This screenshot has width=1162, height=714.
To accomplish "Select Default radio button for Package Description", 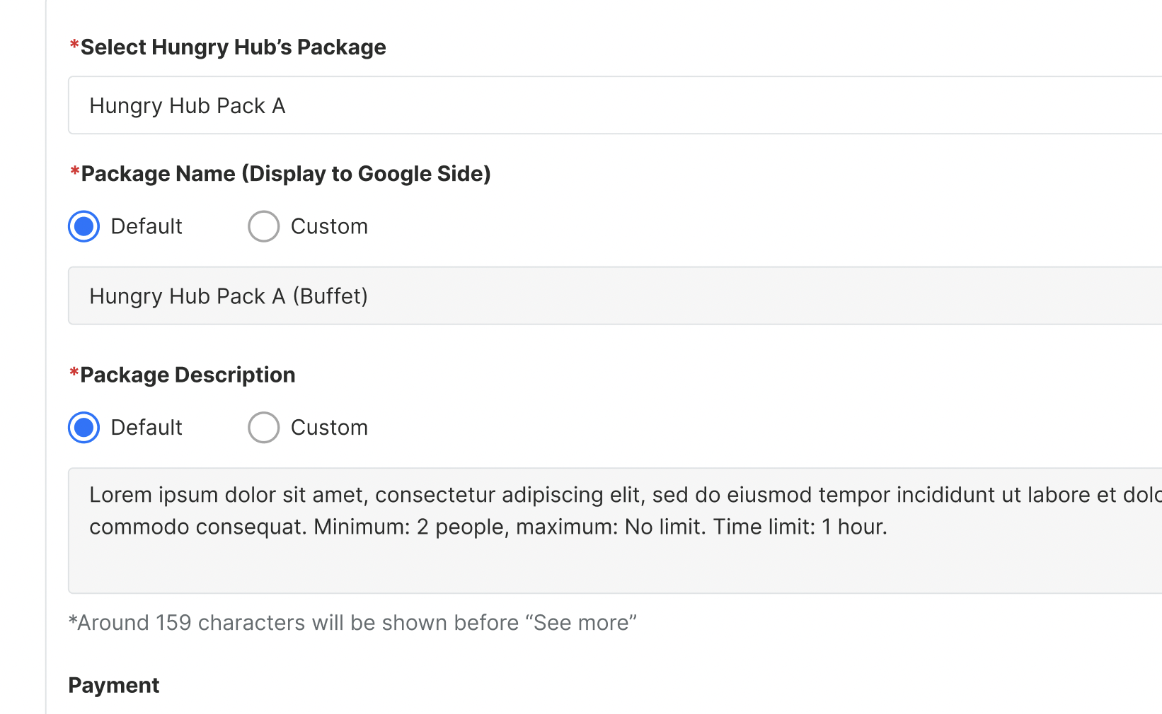I will point(84,428).
